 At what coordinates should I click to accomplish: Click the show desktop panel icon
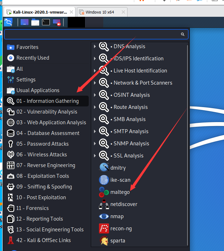click(25, 22)
